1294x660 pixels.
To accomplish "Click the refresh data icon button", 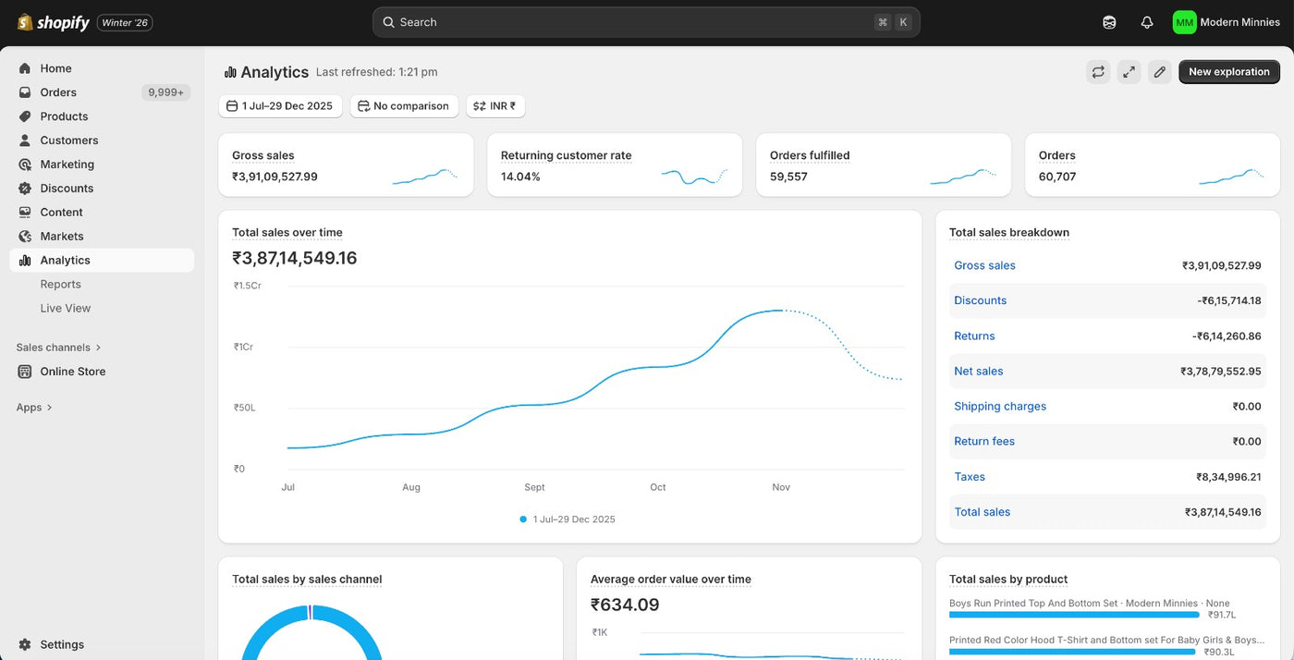I will [x=1098, y=72].
